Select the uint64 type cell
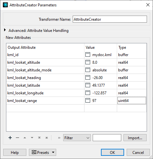The image size is (153, 159). pos(132,100)
